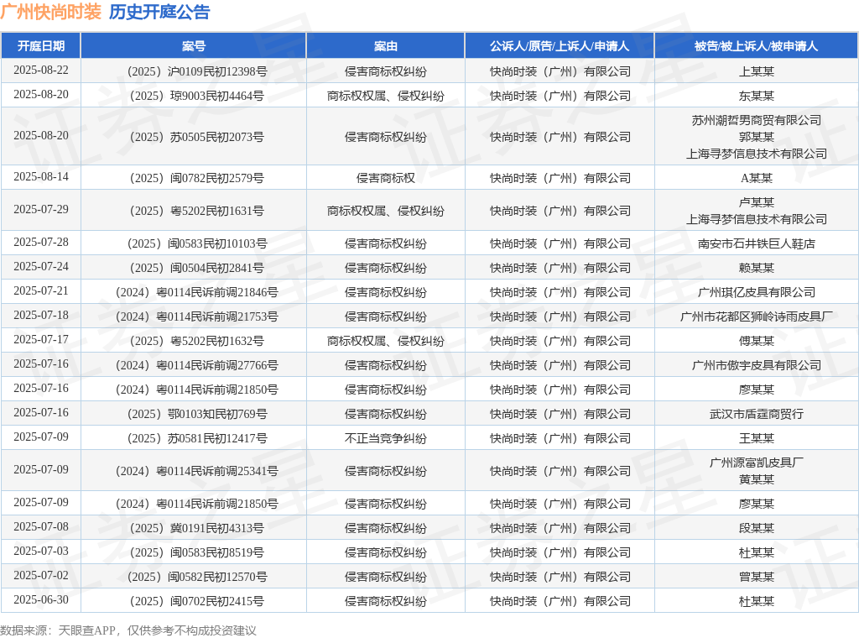
Task: Select case cause 侵害商标权 for A某某
Action: (x=386, y=178)
